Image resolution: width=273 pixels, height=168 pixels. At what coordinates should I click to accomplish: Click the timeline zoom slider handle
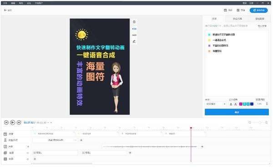coord(260,123)
